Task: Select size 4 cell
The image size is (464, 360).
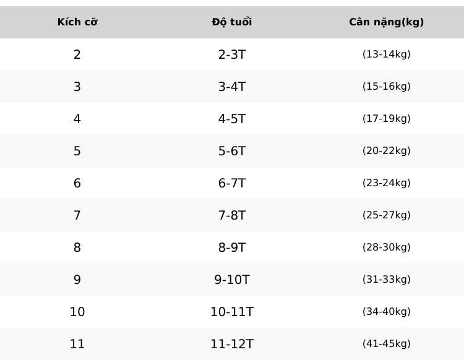Action: point(77,119)
